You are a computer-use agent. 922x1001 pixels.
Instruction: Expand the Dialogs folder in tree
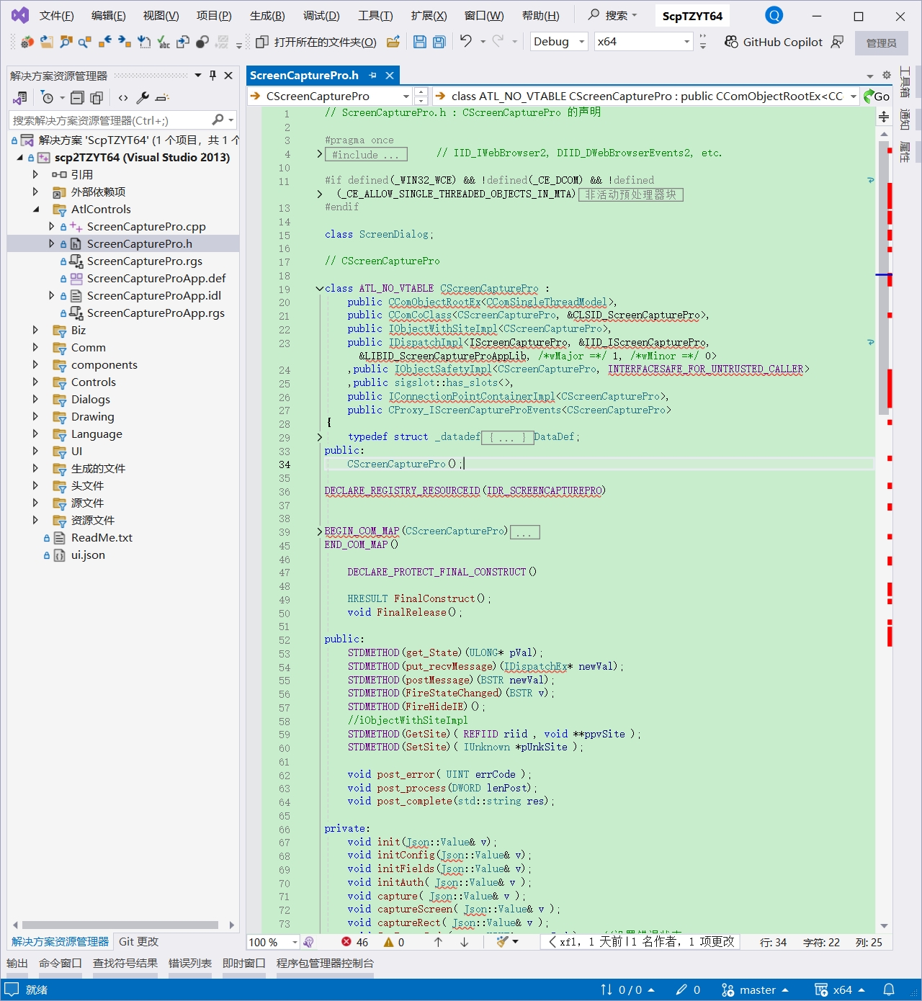click(35, 399)
